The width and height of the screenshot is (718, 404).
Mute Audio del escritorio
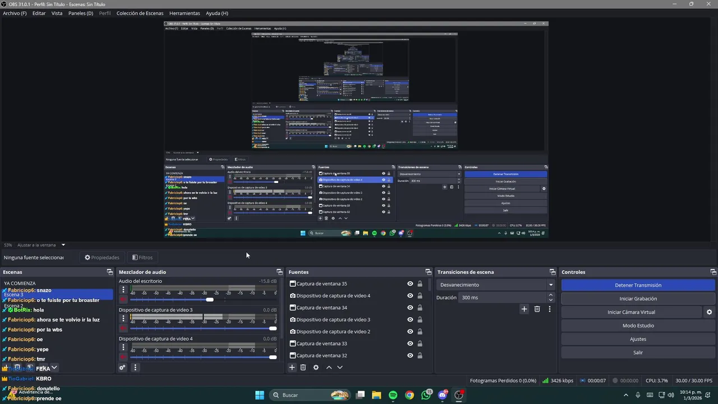pyautogui.click(x=123, y=300)
